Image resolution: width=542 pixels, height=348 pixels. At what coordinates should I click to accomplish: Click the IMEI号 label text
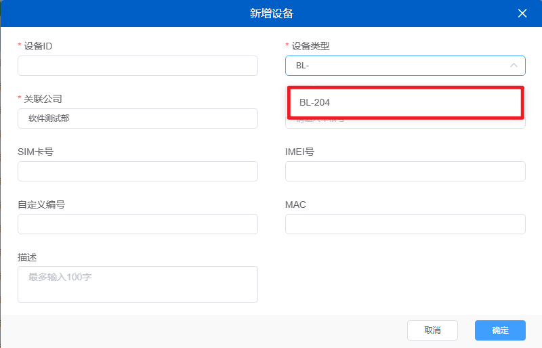299,152
